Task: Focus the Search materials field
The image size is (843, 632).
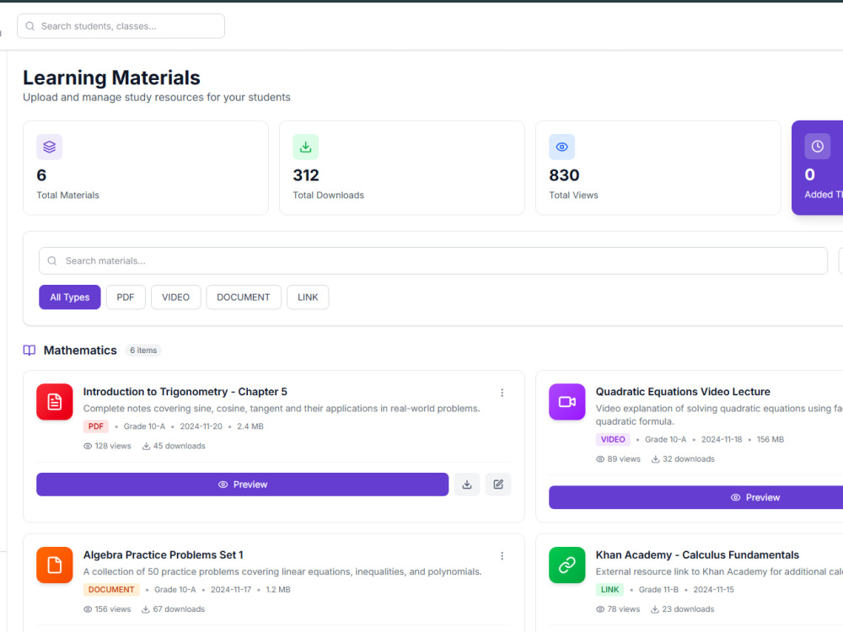Action: pos(433,260)
